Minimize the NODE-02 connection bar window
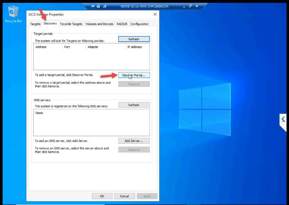The height and width of the screenshot is (205, 289). click(x=184, y=6)
